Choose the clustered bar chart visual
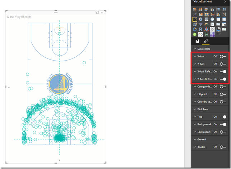Viewport: 231px width, 169px height. click(206, 9)
